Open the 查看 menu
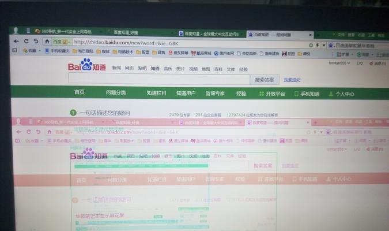The width and height of the screenshot is (389, 231). click(x=351, y=35)
